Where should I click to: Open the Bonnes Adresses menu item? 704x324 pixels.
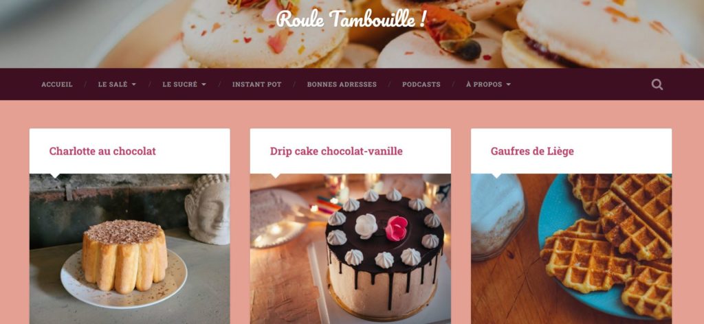click(342, 84)
